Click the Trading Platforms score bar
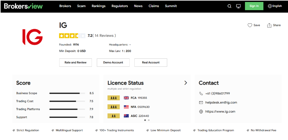The image size is (288, 140). (x=67, y=109)
